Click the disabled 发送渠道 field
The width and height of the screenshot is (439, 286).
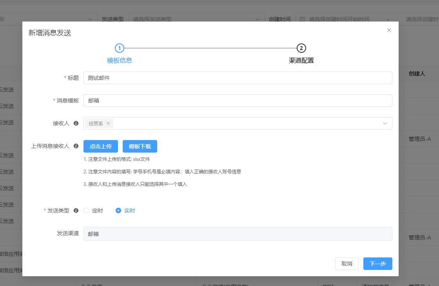coord(238,234)
